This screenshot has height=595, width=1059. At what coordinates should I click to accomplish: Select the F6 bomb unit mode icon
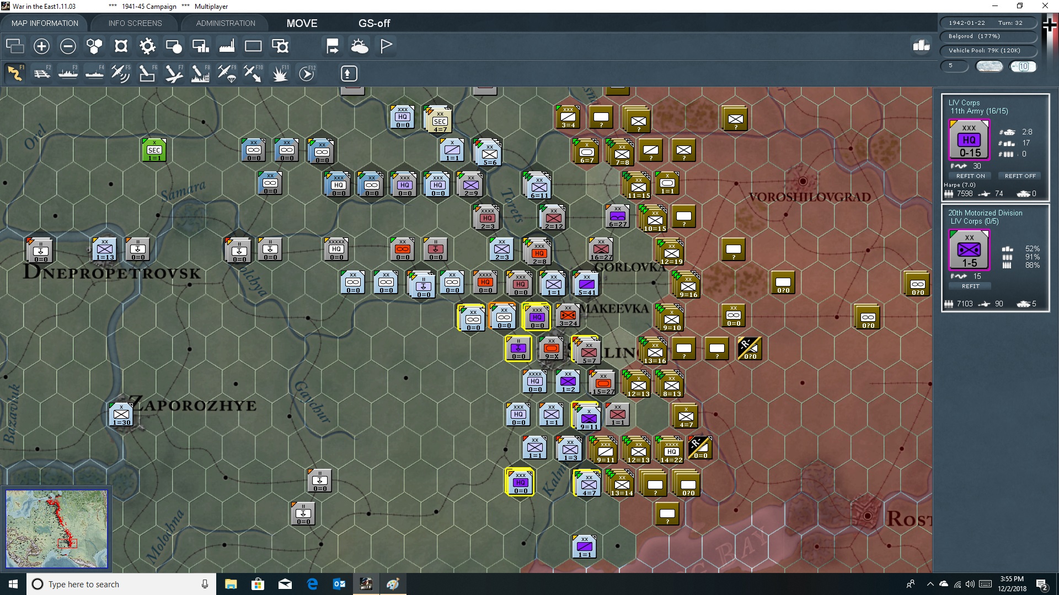[x=147, y=73]
